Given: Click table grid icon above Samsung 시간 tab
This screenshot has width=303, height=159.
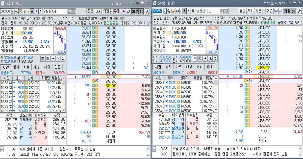Looking at the screenshot, I should [43, 59].
